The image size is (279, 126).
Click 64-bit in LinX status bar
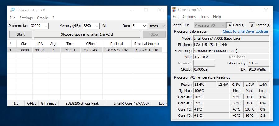(x=31, y=103)
